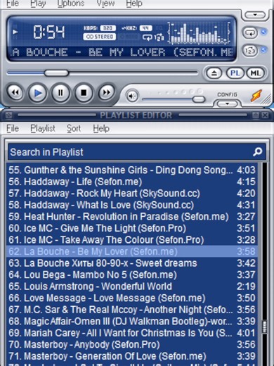Viewport: 274px width, 366px height.
Task: Stop playback with the Stop button
Action: (x=84, y=93)
